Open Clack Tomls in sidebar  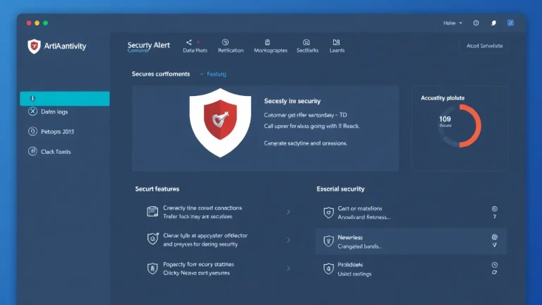[x=56, y=152]
